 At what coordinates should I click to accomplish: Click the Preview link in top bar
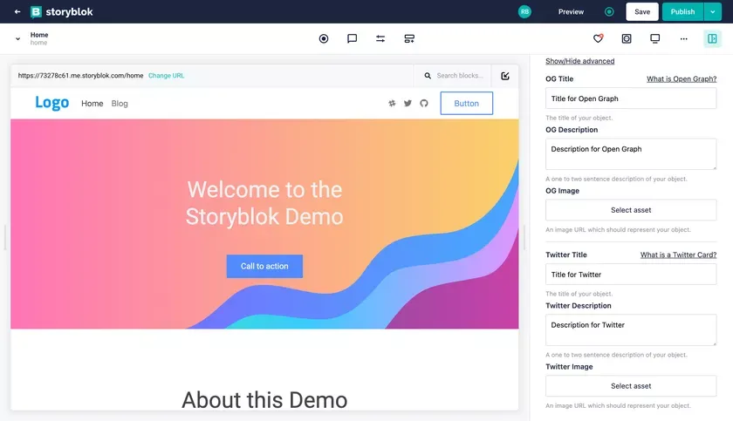point(571,11)
